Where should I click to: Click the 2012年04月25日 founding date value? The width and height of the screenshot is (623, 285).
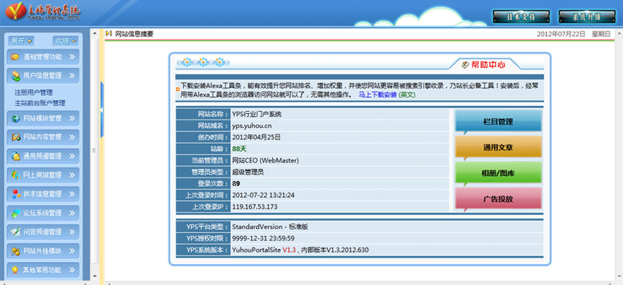[256, 137]
